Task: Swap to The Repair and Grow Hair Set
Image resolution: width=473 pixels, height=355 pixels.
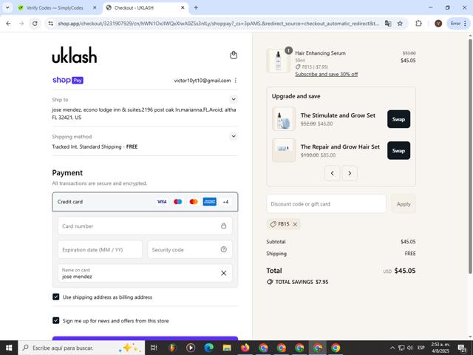Action: 398,151
